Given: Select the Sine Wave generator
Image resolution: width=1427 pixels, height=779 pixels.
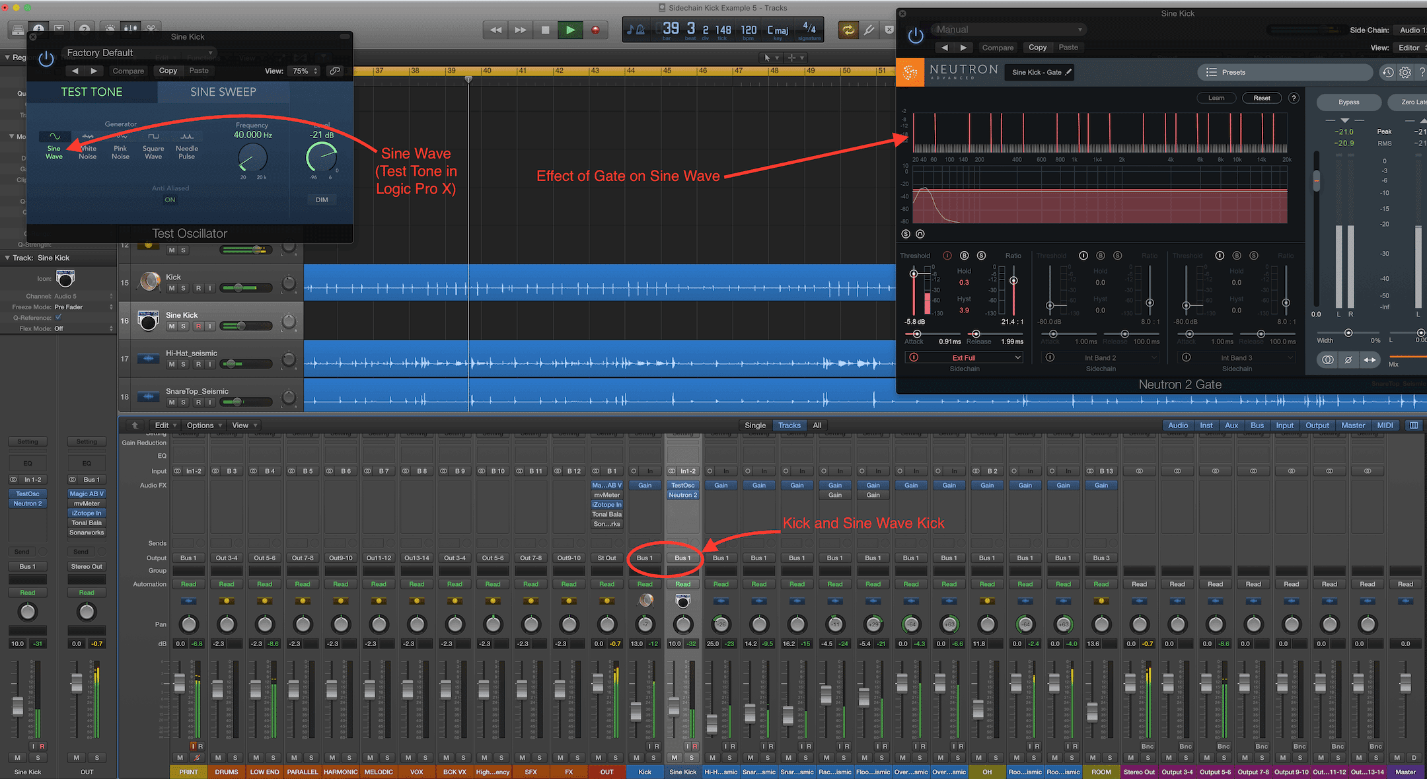Looking at the screenshot, I should tap(54, 145).
